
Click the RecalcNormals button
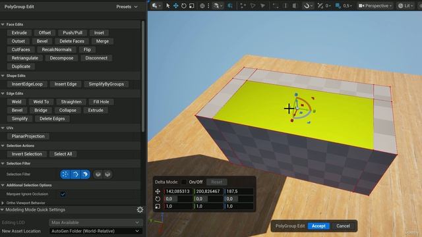point(57,50)
